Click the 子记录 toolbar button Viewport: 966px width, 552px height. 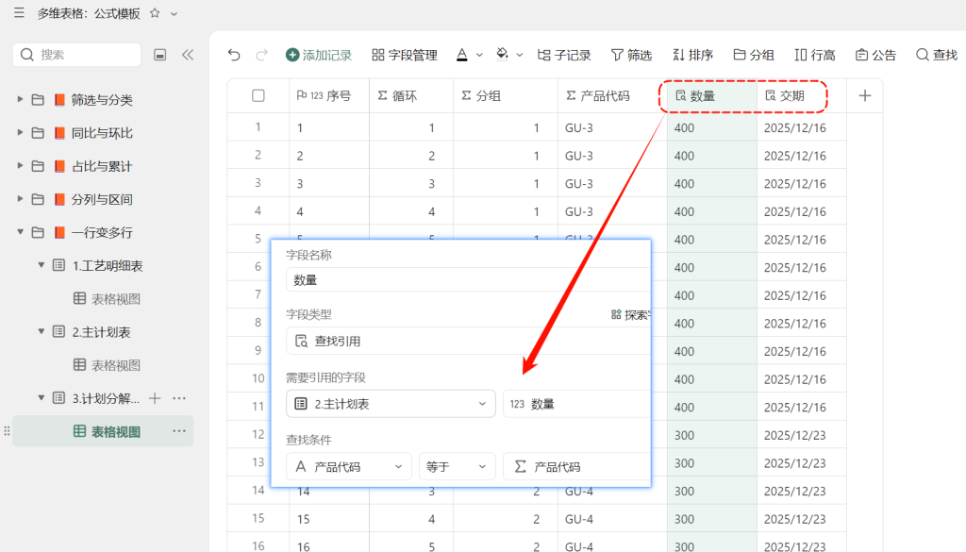click(x=564, y=55)
